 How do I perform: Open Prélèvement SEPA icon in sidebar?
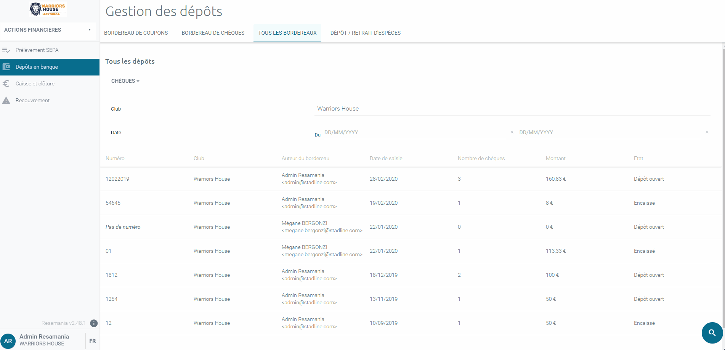6,50
